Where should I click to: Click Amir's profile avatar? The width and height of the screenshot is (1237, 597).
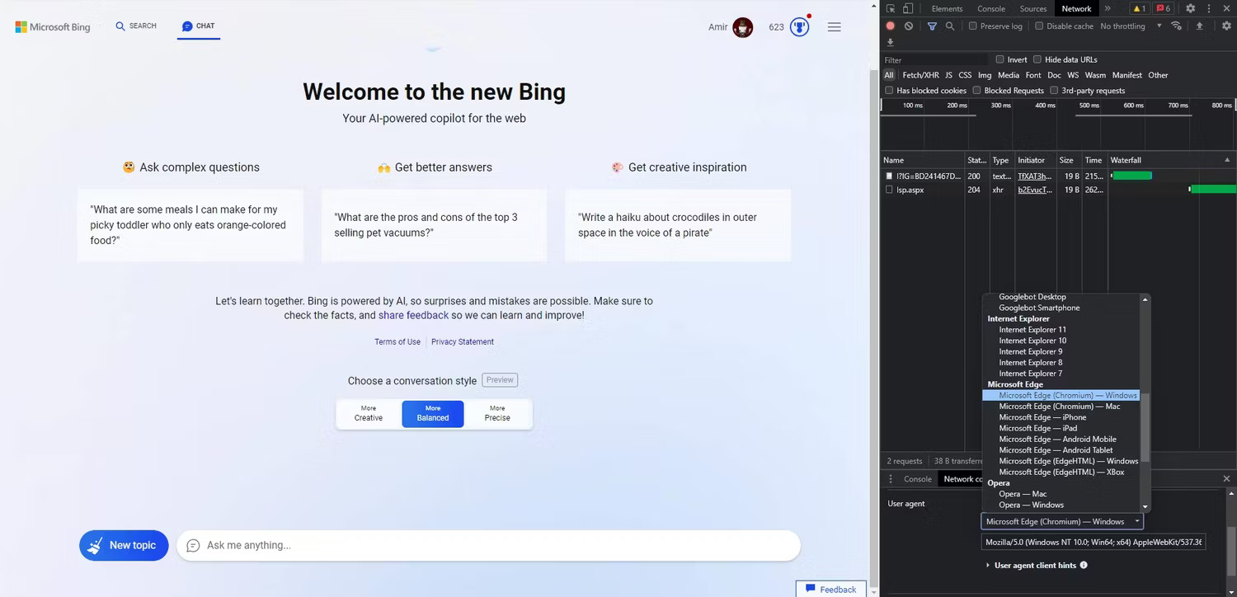(742, 27)
